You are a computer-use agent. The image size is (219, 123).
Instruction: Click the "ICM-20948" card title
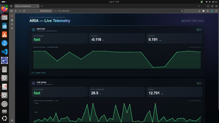click(42, 82)
